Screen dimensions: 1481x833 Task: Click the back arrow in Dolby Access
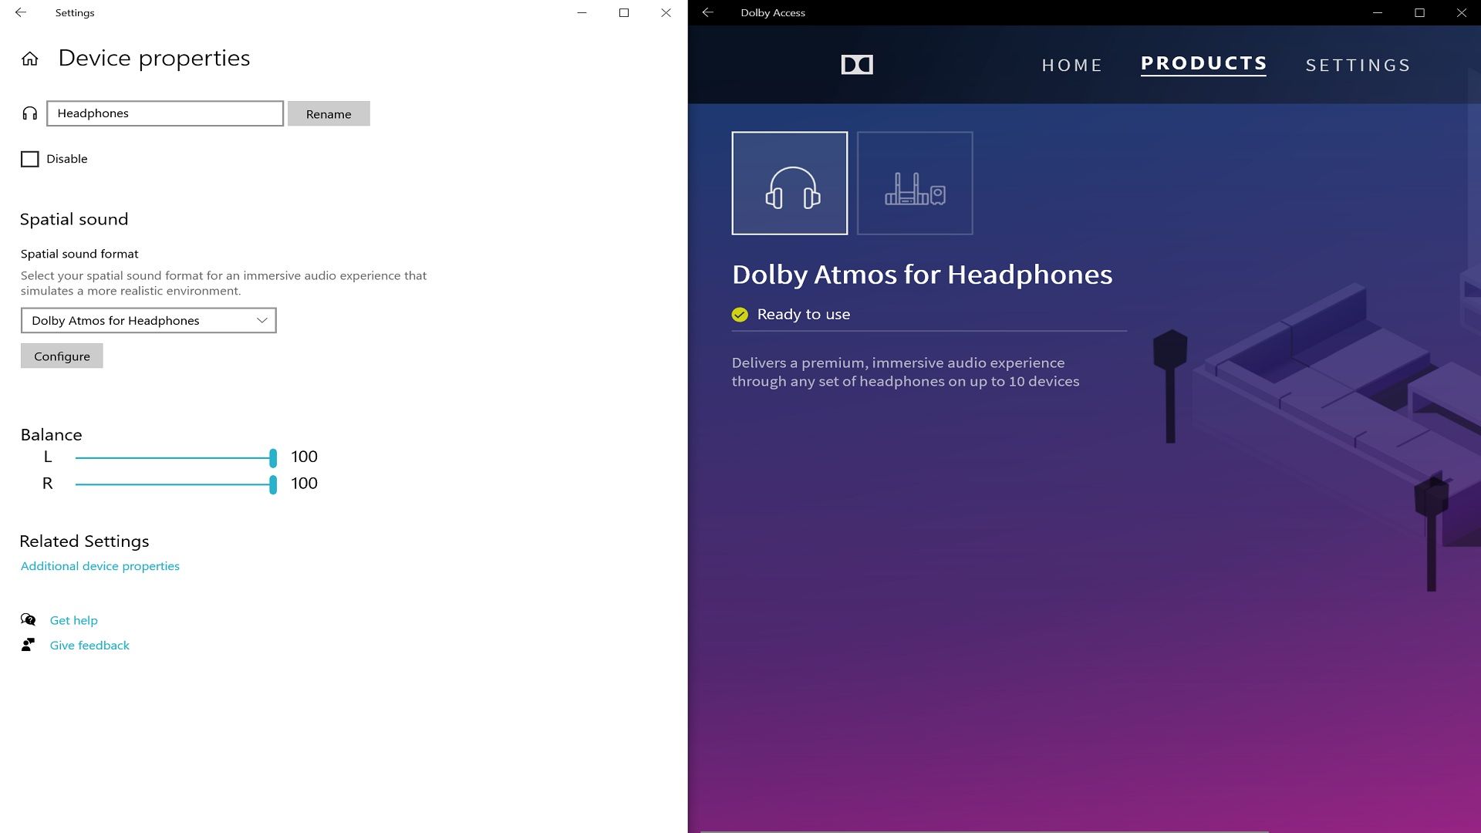coord(708,12)
